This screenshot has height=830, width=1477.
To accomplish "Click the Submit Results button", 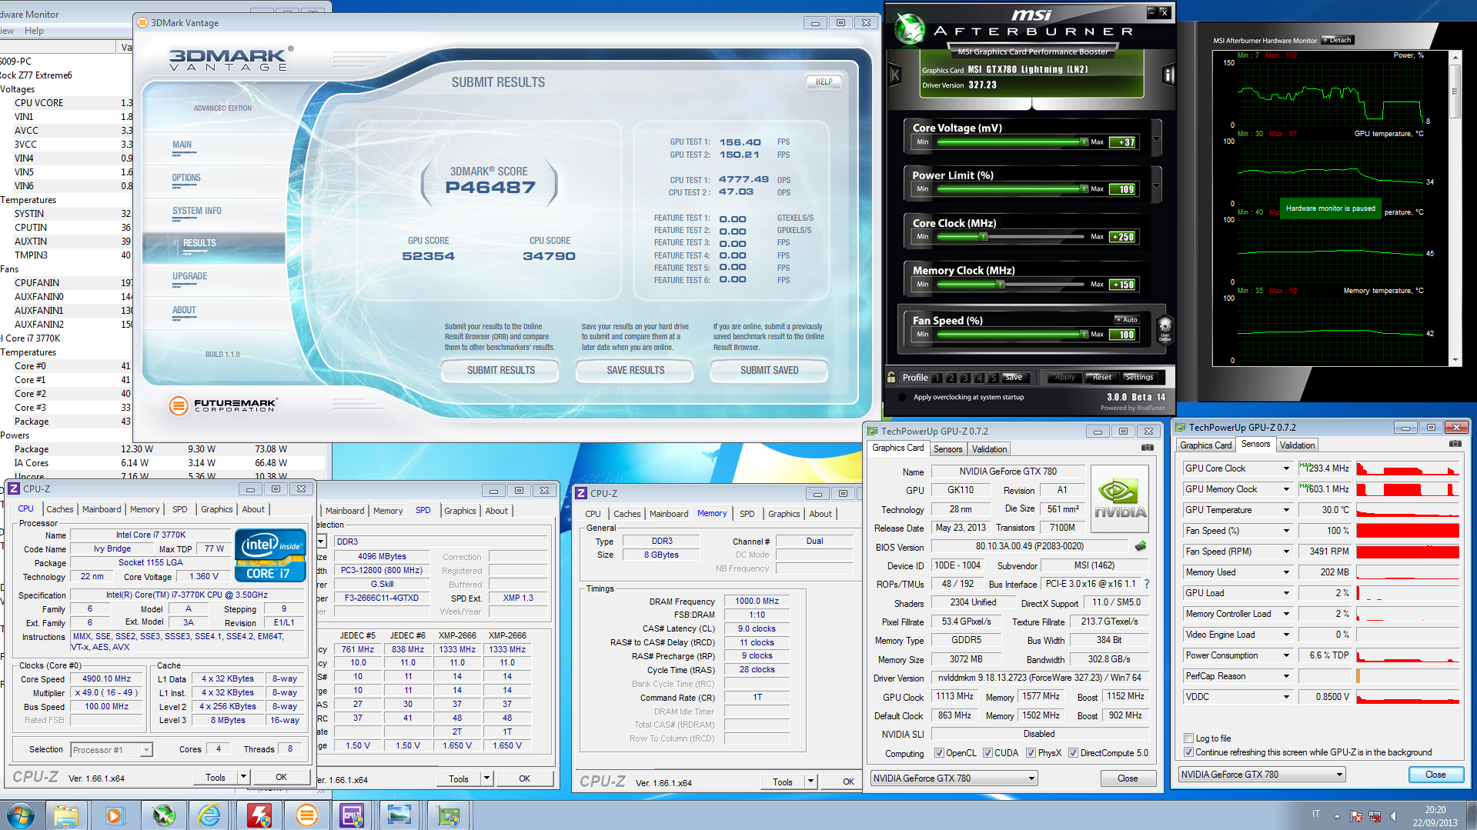I will [x=501, y=370].
